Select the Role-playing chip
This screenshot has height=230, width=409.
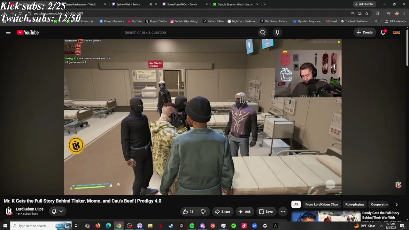tap(354, 204)
